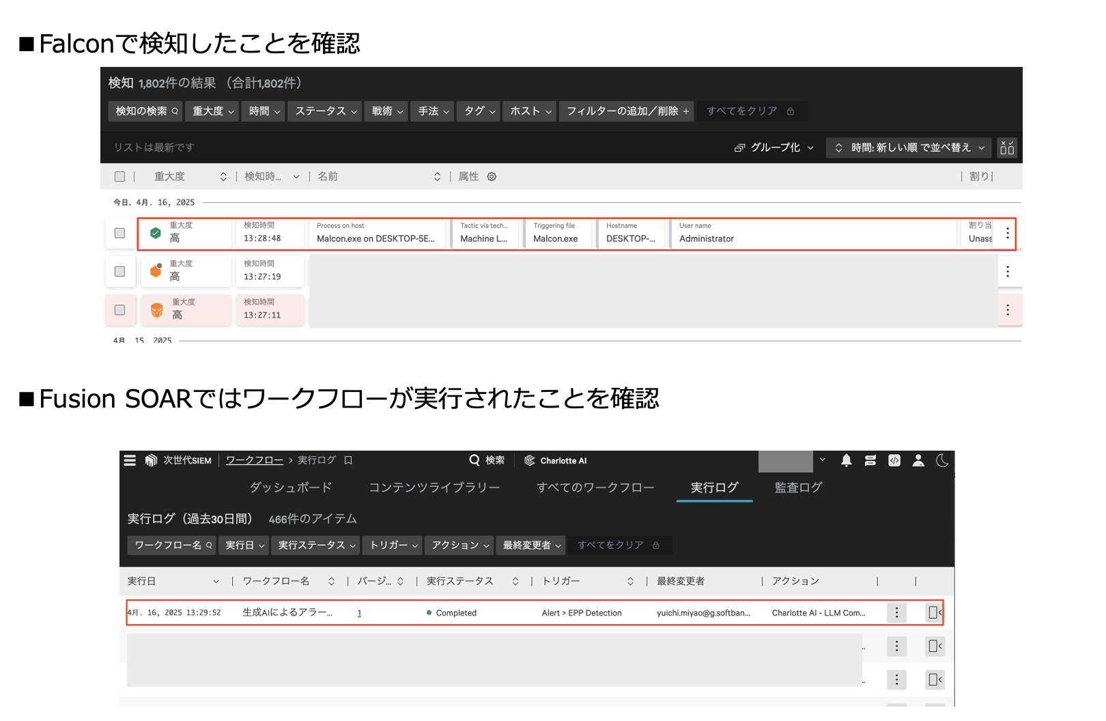Click the messages icon beside the bell

click(x=870, y=460)
